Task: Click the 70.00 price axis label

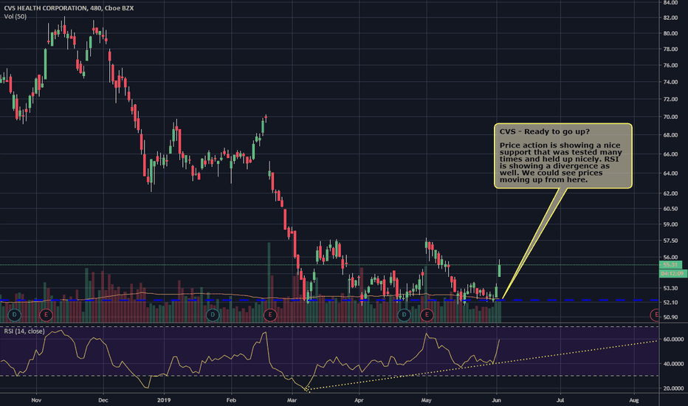Action: (670, 117)
